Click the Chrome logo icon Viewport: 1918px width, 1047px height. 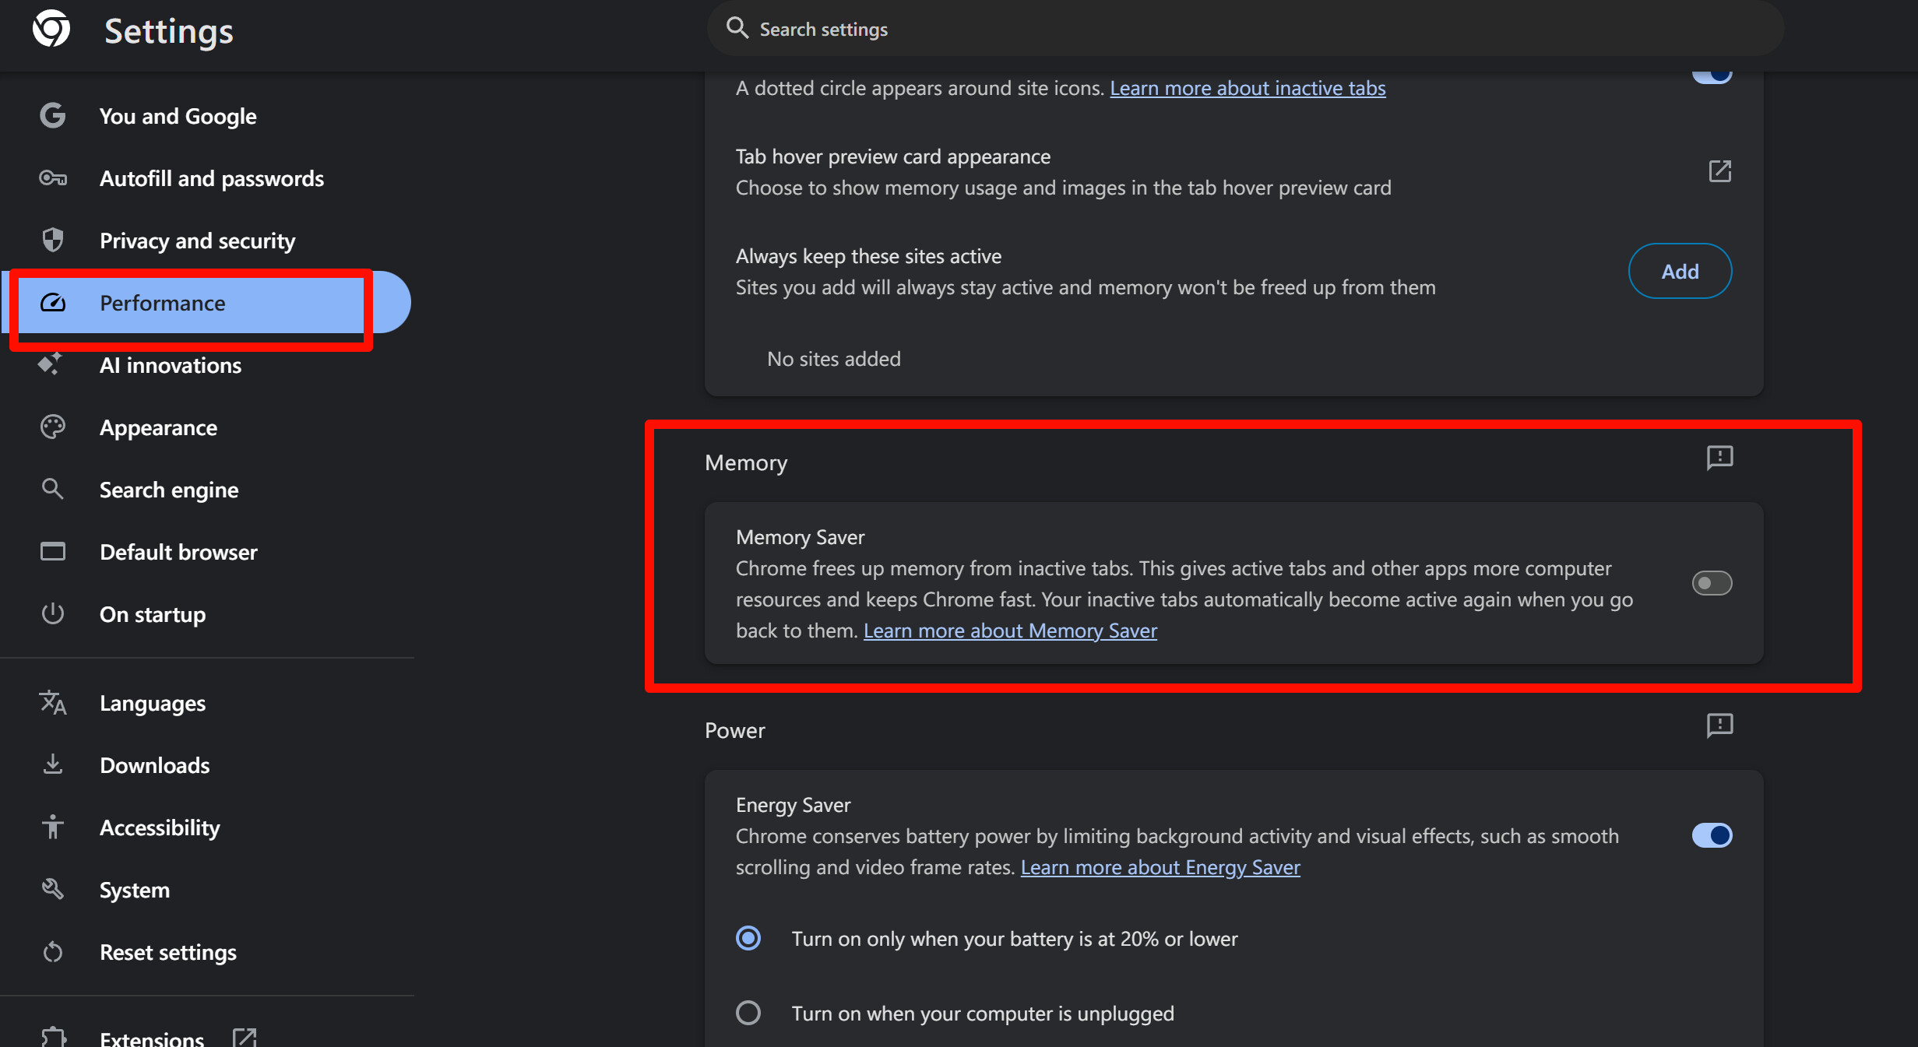pos(51,29)
